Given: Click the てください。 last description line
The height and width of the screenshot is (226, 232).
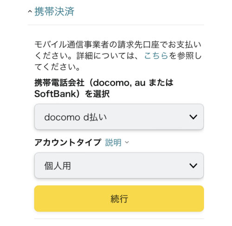Looking at the screenshot, I should (x=57, y=67).
